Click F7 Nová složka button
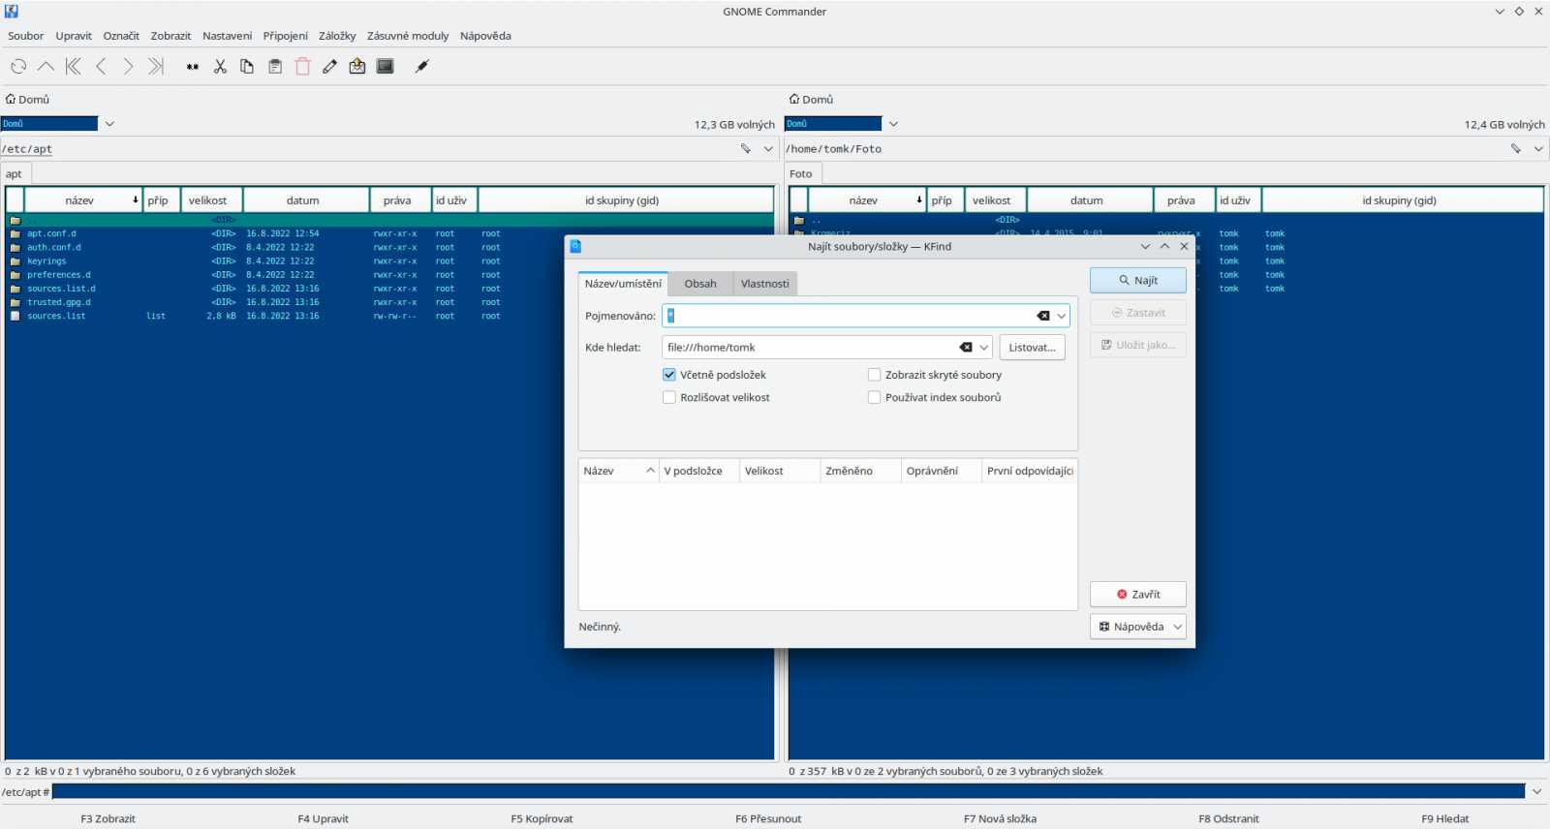The image size is (1550, 829). tap(1000, 818)
